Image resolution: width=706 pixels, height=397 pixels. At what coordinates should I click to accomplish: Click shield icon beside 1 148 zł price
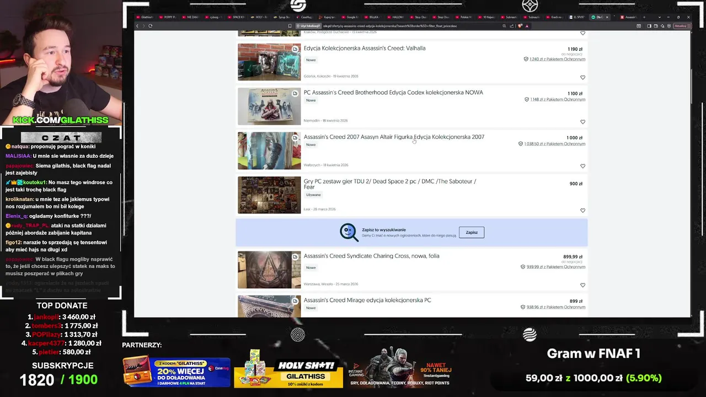tap(527, 99)
